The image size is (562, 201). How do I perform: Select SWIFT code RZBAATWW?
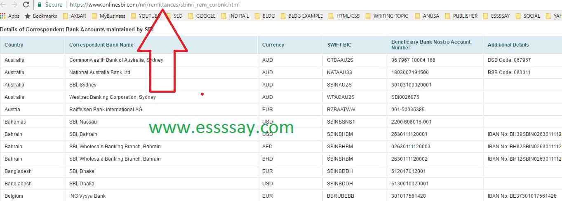pyautogui.click(x=341, y=110)
